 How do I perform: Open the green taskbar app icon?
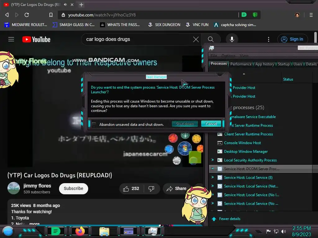click(56, 231)
